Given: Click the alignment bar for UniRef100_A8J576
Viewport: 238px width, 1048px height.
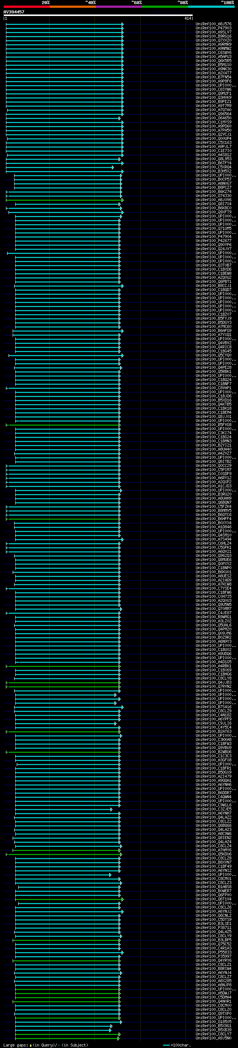Looking at the screenshot, I should point(65,25).
